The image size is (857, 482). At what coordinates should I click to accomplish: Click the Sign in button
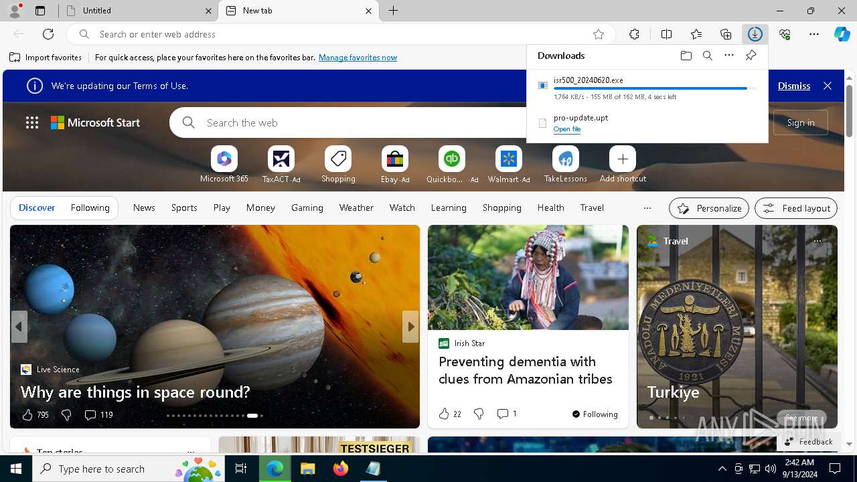tap(801, 123)
